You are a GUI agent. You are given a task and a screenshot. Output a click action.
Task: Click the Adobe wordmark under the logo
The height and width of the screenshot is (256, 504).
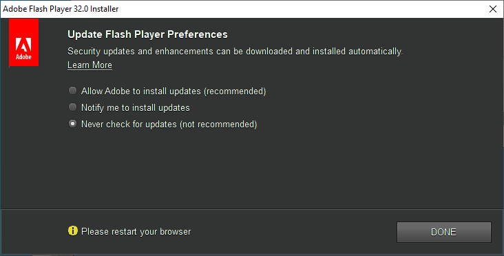pyautogui.click(x=24, y=57)
